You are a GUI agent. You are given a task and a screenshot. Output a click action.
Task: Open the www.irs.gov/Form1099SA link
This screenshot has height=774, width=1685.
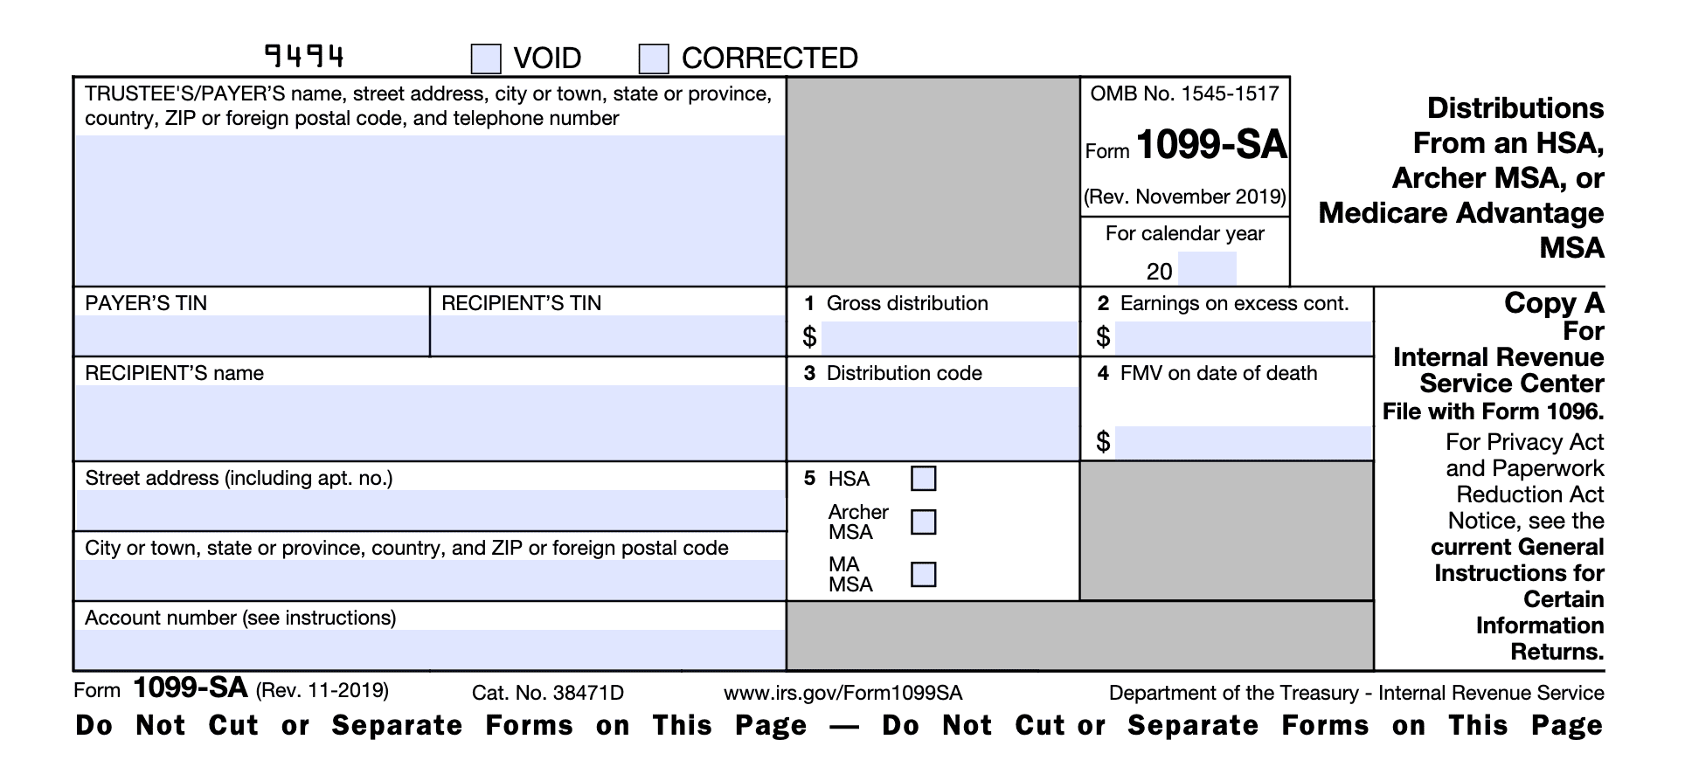842,694
